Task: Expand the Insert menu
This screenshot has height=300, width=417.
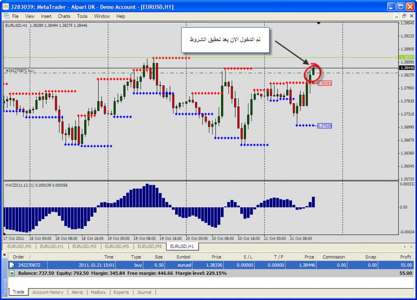Action: point(46,16)
